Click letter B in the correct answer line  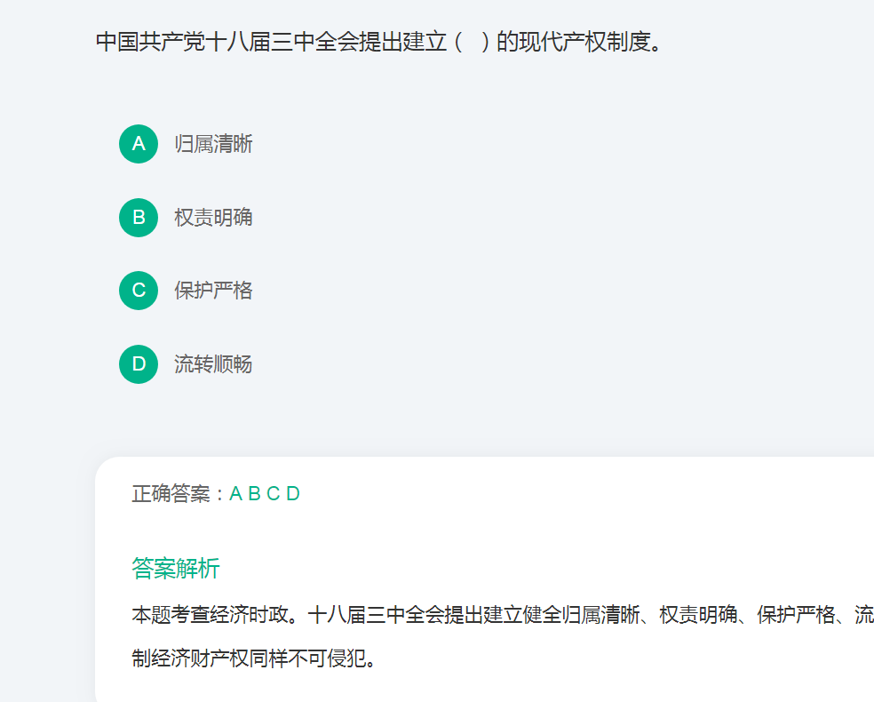(254, 493)
